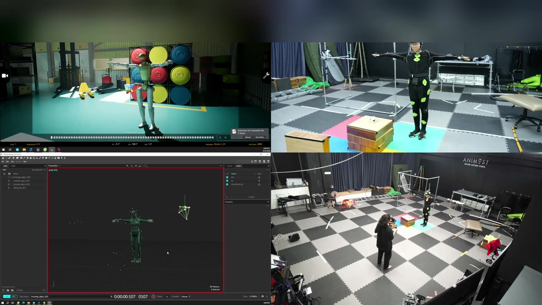542x305 pixels.
Task: Switch to the Devices tab
Action: pos(230,166)
